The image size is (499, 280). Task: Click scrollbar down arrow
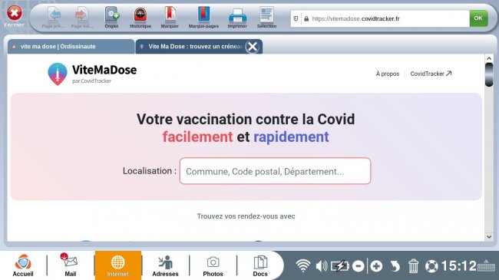tap(489, 236)
